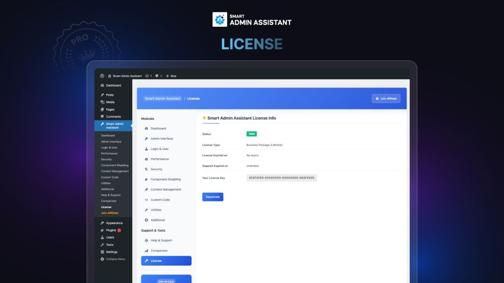
Task: Open Admin Interface via its wrench icon
Action: coord(147,138)
